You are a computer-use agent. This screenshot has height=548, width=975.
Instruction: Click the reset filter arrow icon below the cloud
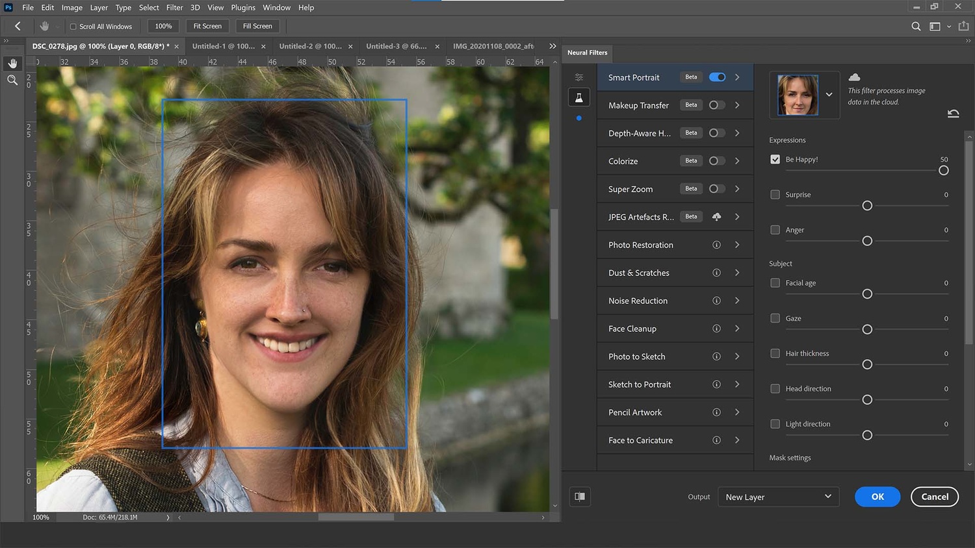tap(953, 113)
